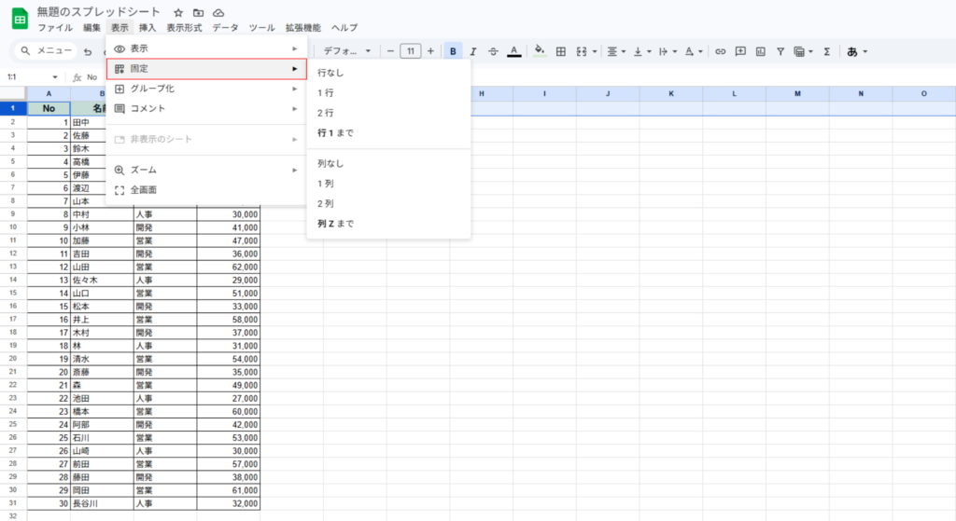This screenshot has height=521, width=956.
Task: Toggle strikethrough formatting
Action: [493, 51]
